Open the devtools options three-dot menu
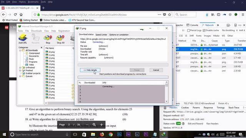The width and height of the screenshot is (246, 138). [240, 25]
